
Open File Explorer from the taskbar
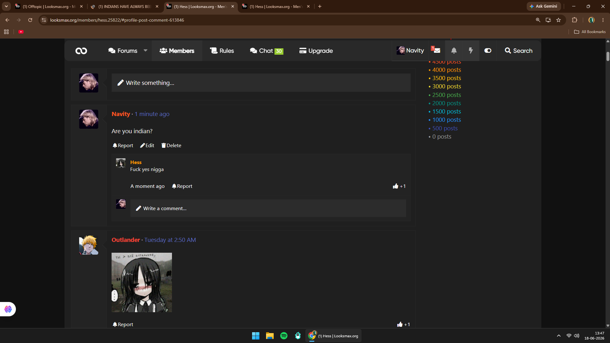pos(270,336)
